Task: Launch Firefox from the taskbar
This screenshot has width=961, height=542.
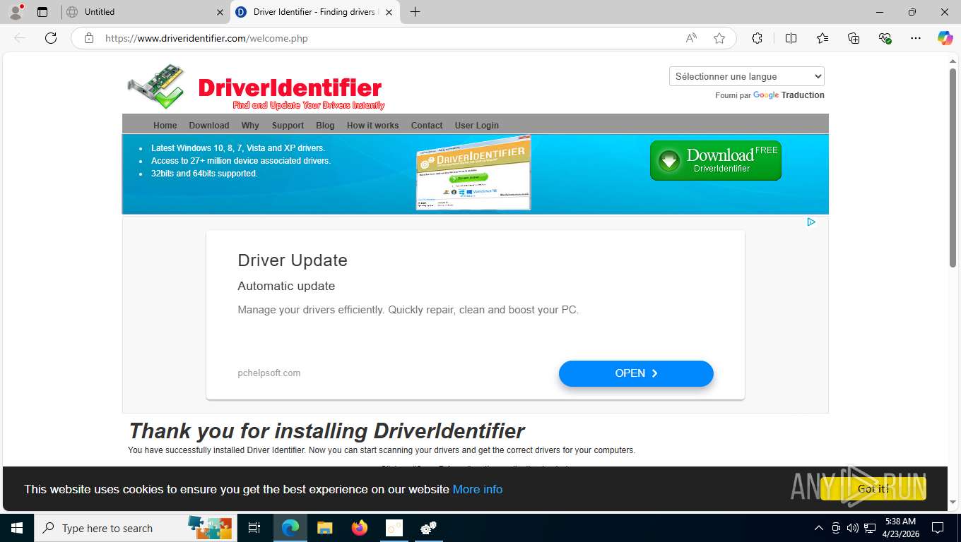Action: pyautogui.click(x=360, y=528)
